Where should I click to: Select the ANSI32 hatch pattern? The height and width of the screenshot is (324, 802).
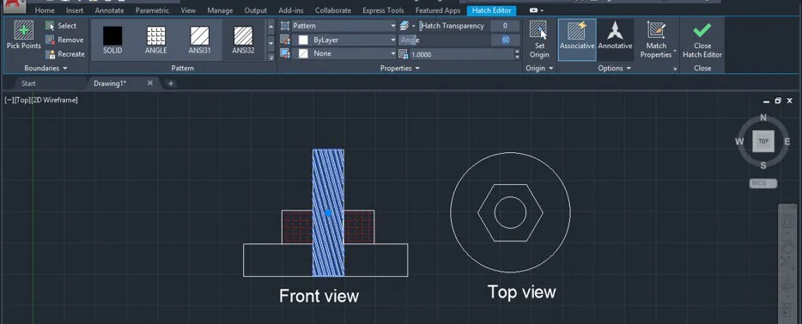pyautogui.click(x=243, y=40)
